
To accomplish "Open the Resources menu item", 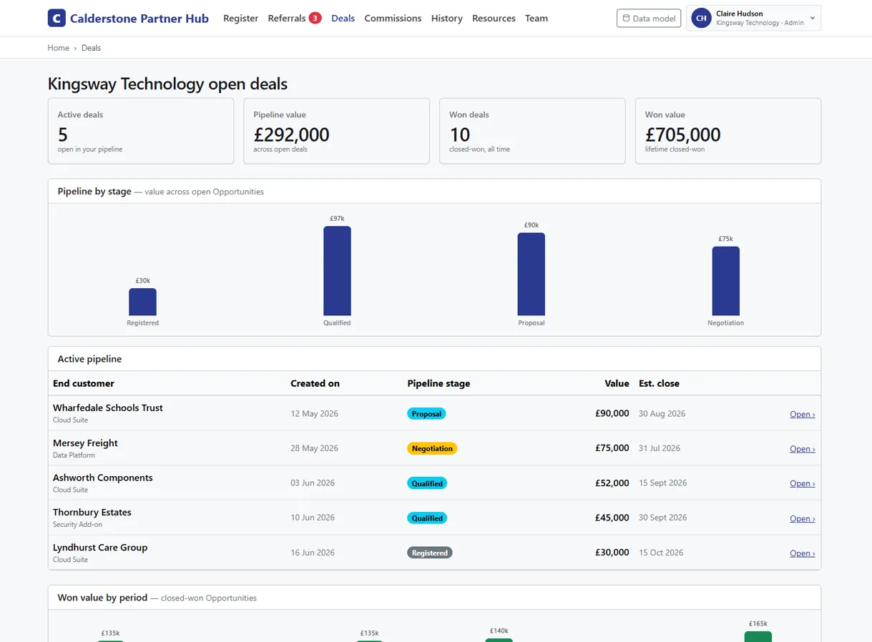I will 494,18.
